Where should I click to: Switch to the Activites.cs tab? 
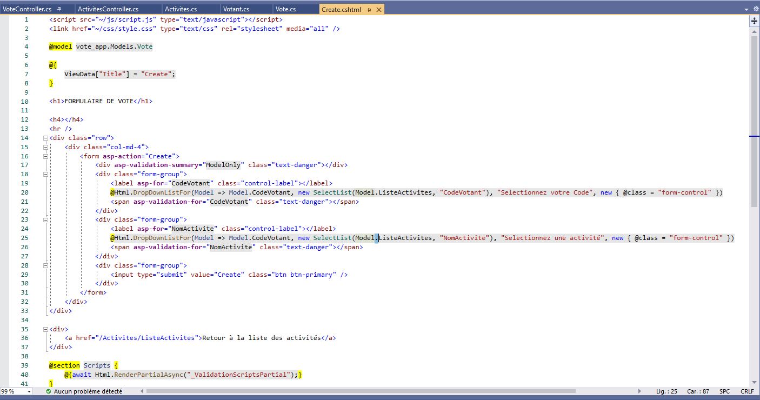pos(181,9)
